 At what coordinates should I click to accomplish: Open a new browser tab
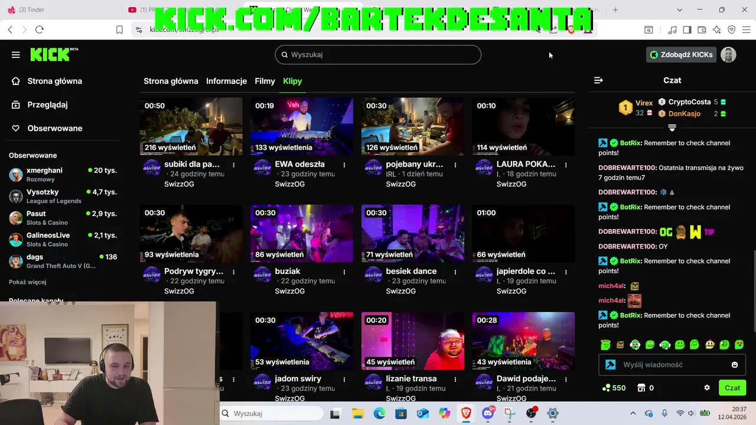(x=615, y=10)
